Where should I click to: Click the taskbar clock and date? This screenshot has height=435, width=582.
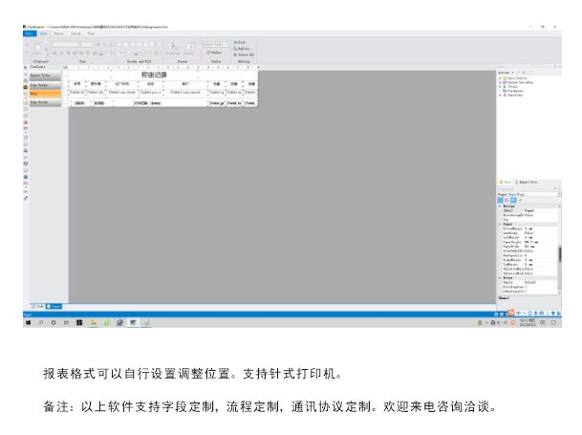click(528, 323)
